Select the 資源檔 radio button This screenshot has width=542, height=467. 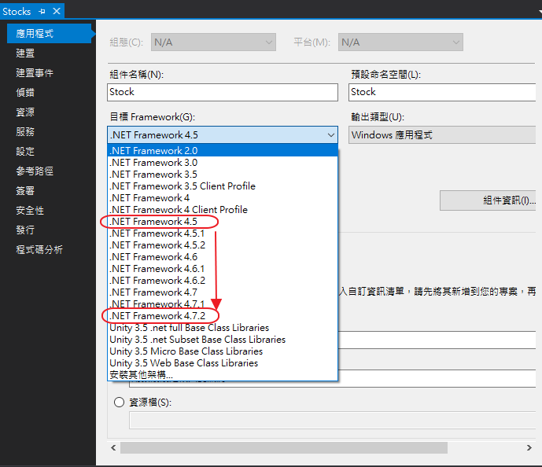120,403
